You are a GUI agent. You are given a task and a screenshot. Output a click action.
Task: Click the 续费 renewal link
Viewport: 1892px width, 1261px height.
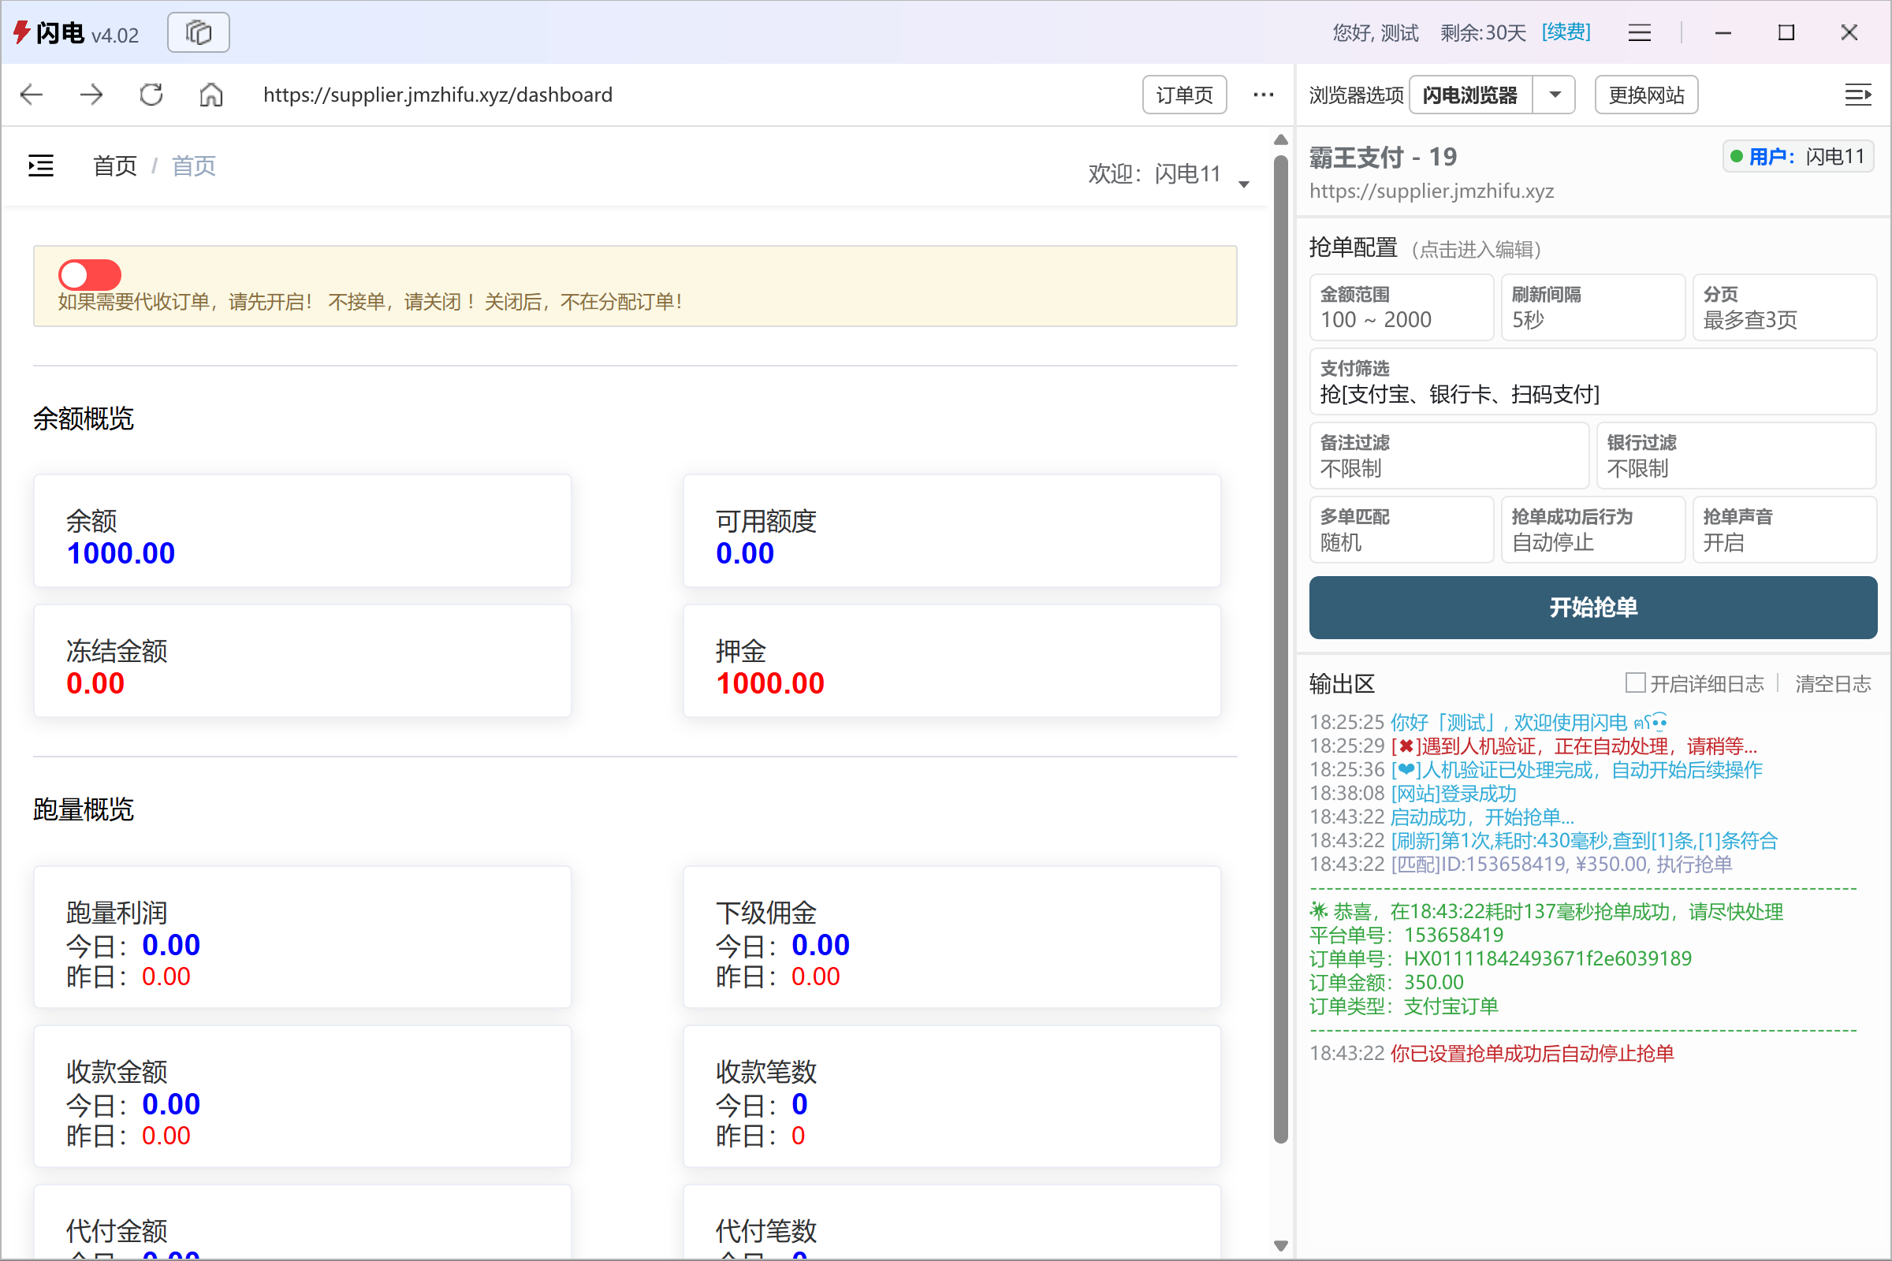[1566, 33]
